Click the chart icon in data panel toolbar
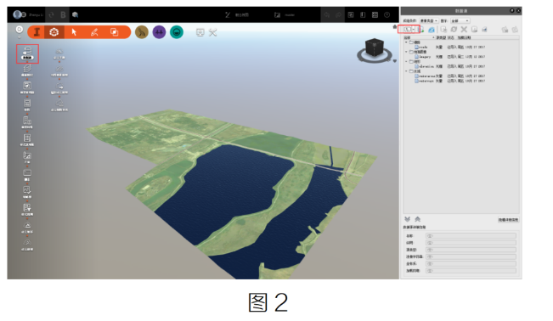This screenshot has width=553, height=321. tap(484, 30)
